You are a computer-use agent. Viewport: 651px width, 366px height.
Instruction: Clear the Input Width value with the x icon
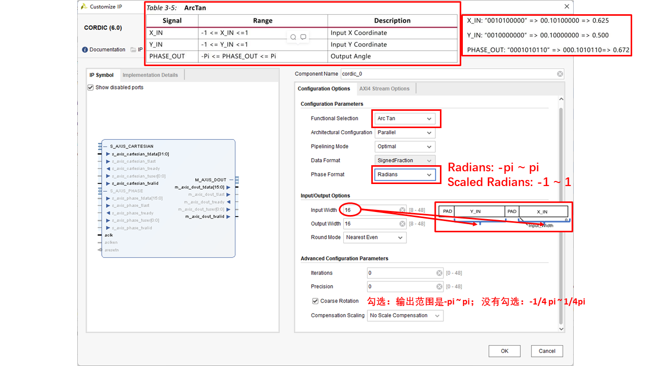point(402,209)
